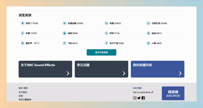Click the airplane icon for 飞机
Screen dimensions: 203x108
pos(64,43)
